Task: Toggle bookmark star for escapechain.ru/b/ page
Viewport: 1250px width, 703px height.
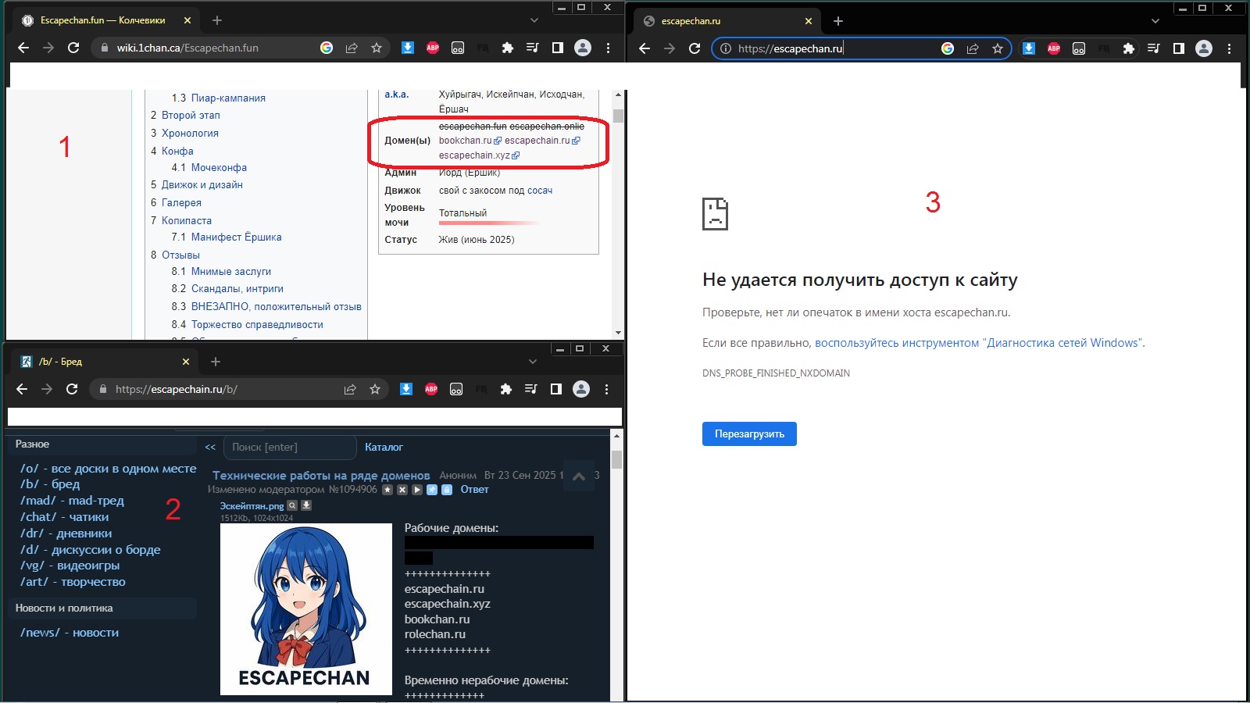Action: 375,389
